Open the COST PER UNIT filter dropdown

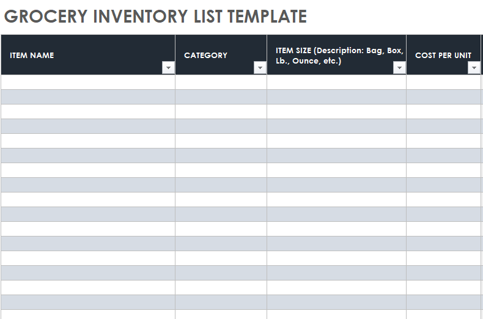(x=474, y=68)
